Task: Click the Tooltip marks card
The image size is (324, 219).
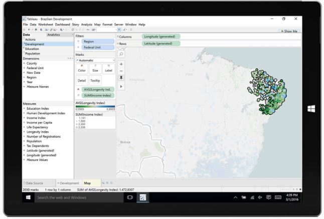Action: [95, 81]
